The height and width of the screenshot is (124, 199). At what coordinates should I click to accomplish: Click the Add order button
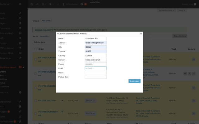[46, 21]
